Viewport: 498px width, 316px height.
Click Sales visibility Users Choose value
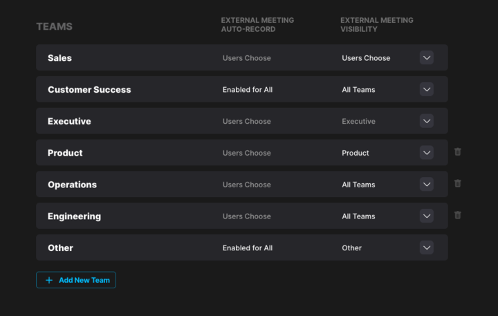click(x=366, y=58)
